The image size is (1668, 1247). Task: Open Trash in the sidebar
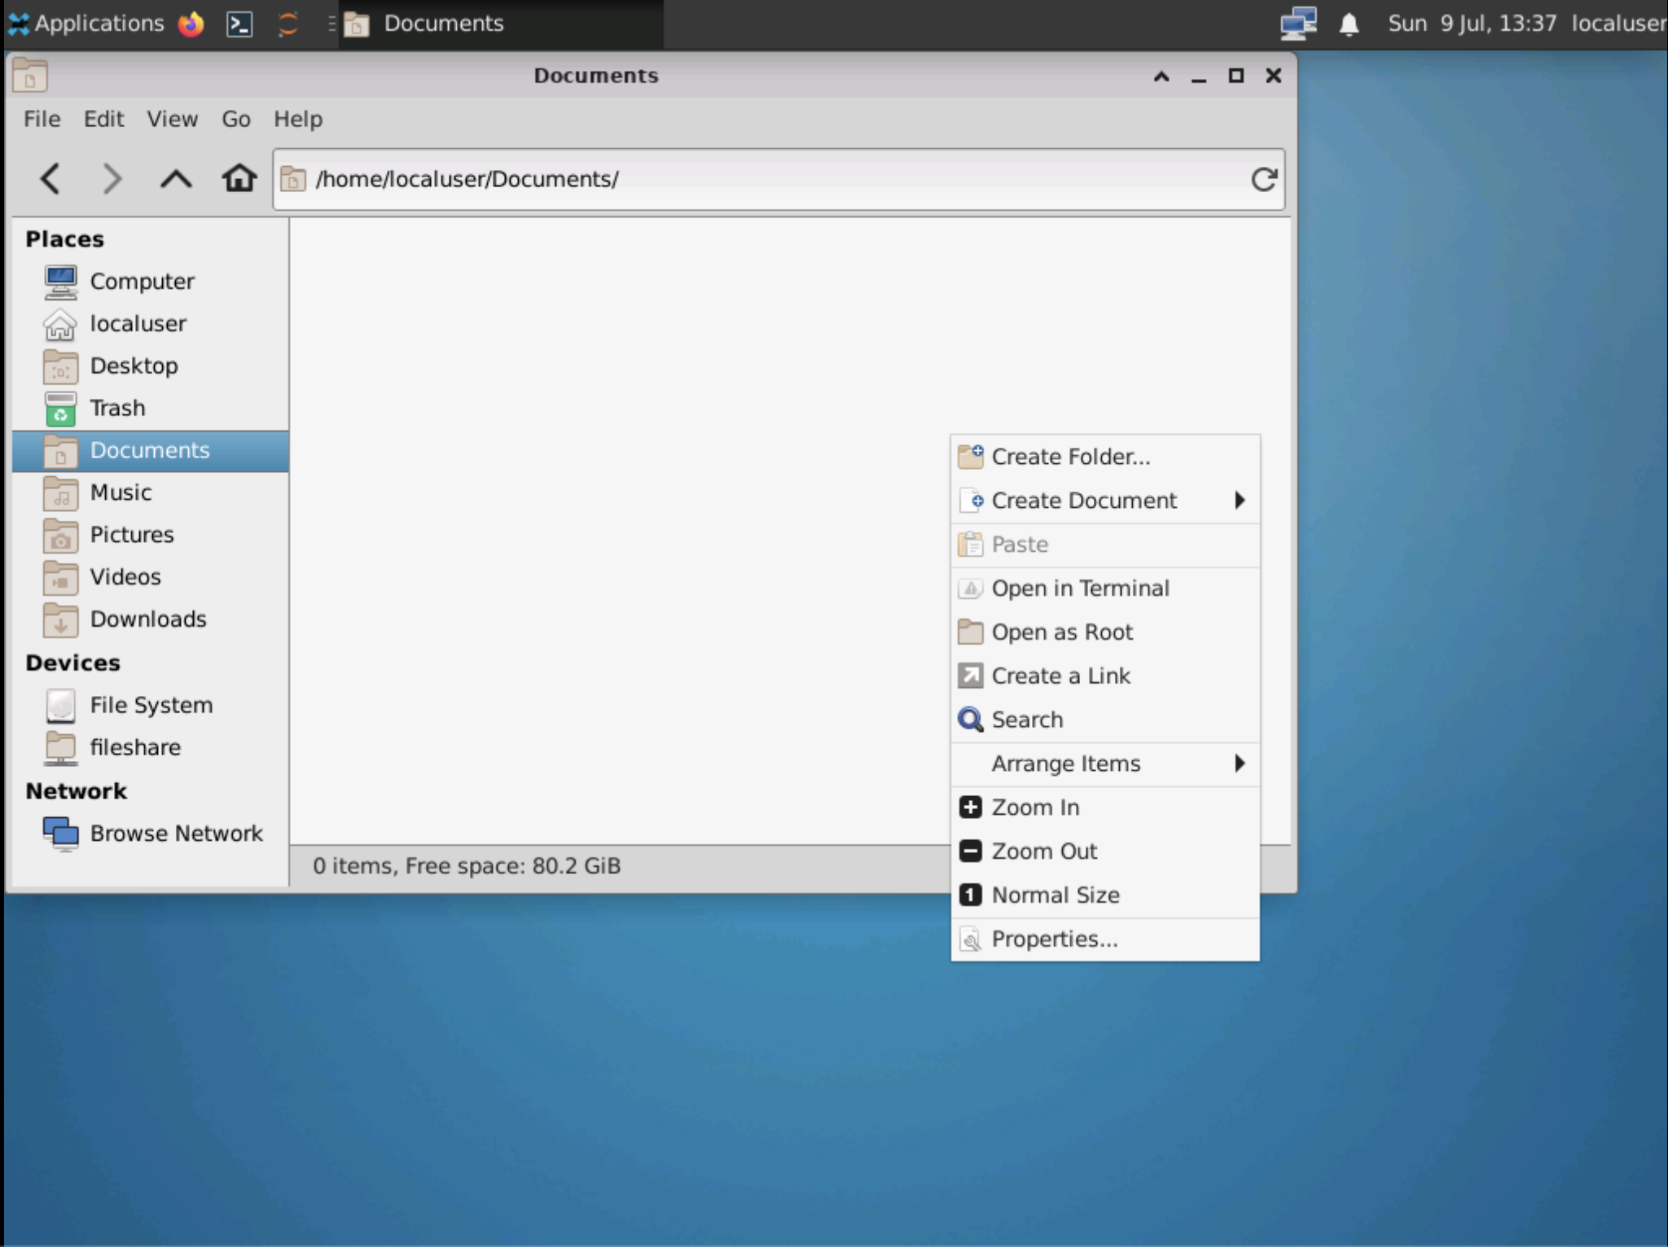(151, 409)
